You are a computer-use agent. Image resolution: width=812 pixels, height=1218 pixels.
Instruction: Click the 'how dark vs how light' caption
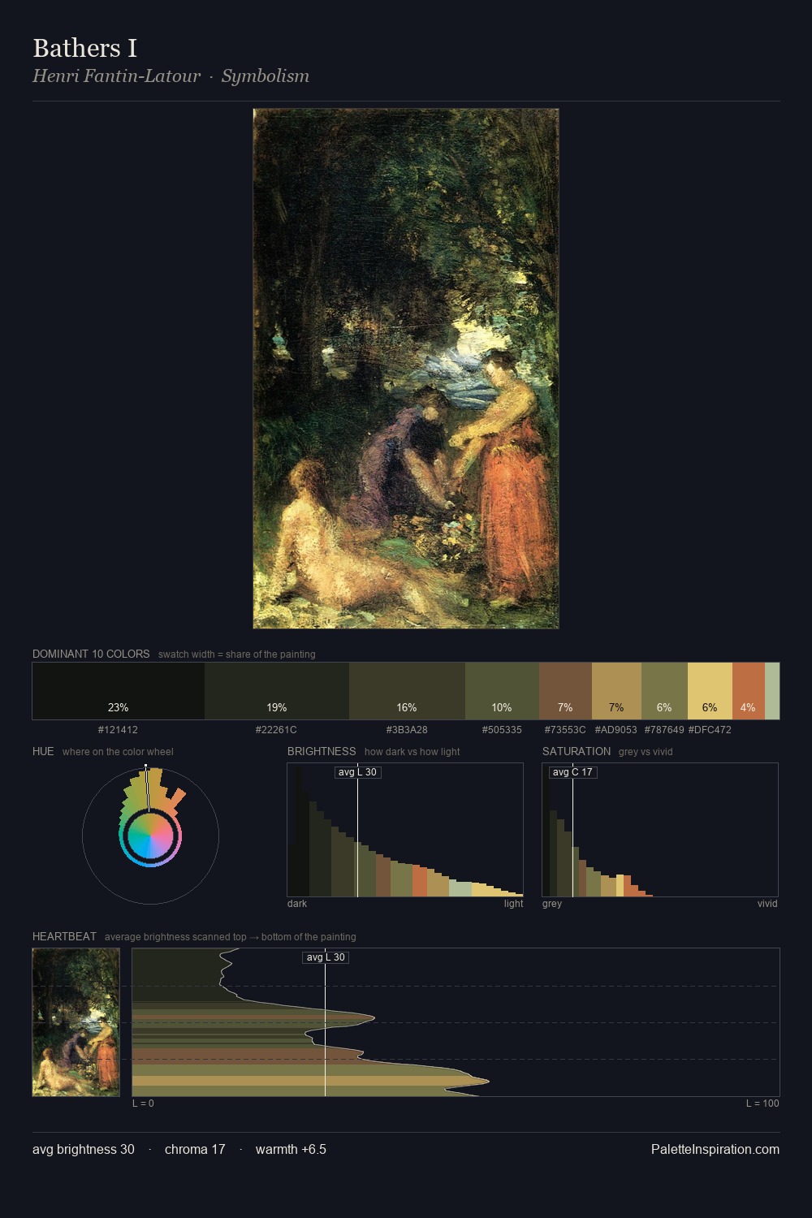pyautogui.click(x=412, y=752)
